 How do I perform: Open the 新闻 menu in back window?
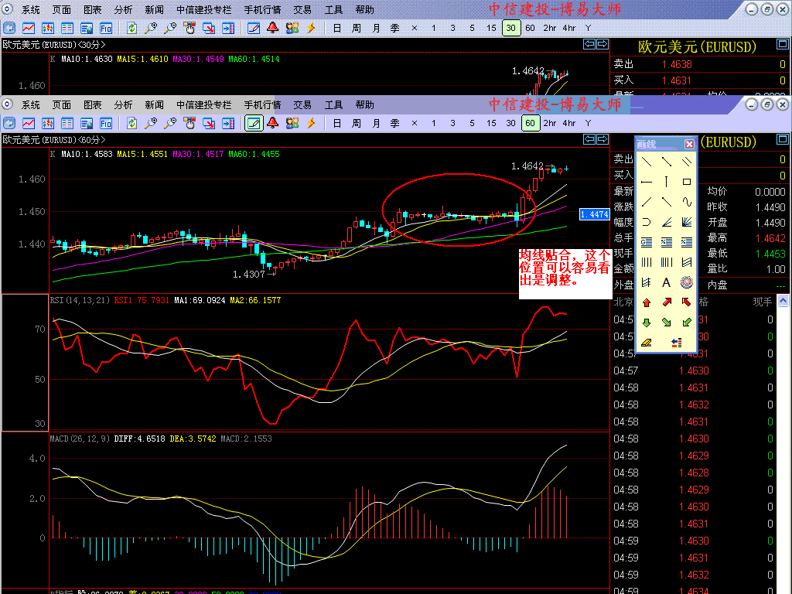click(x=154, y=9)
